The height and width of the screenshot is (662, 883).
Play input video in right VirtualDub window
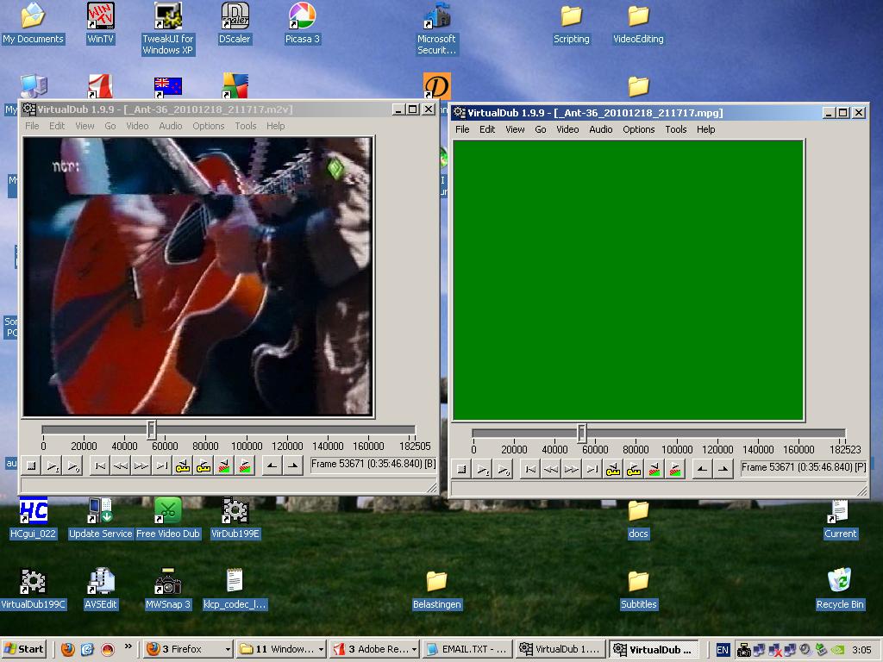(483, 470)
